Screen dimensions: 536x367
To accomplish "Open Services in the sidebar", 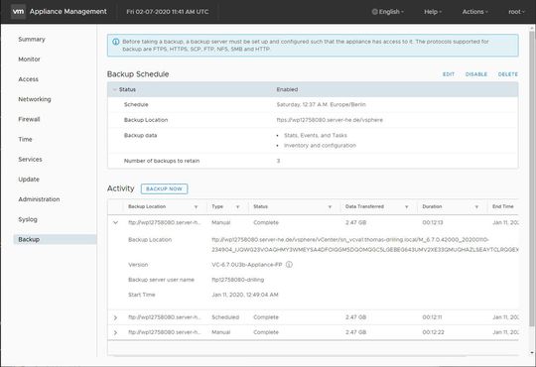I will (30, 160).
